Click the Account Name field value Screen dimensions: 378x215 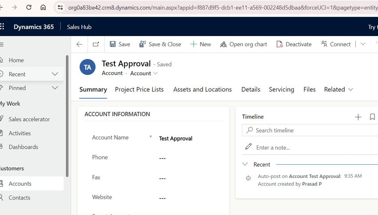pyautogui.click(x=176, y=138)
